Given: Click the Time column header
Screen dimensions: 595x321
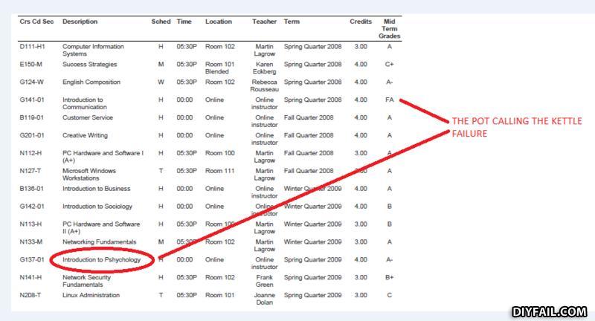Looking at the screenshot, I should tap(184, 22).
